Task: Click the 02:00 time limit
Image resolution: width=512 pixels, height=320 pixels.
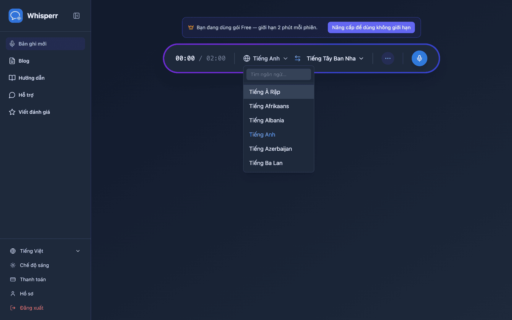Action: tap(216, 59)
